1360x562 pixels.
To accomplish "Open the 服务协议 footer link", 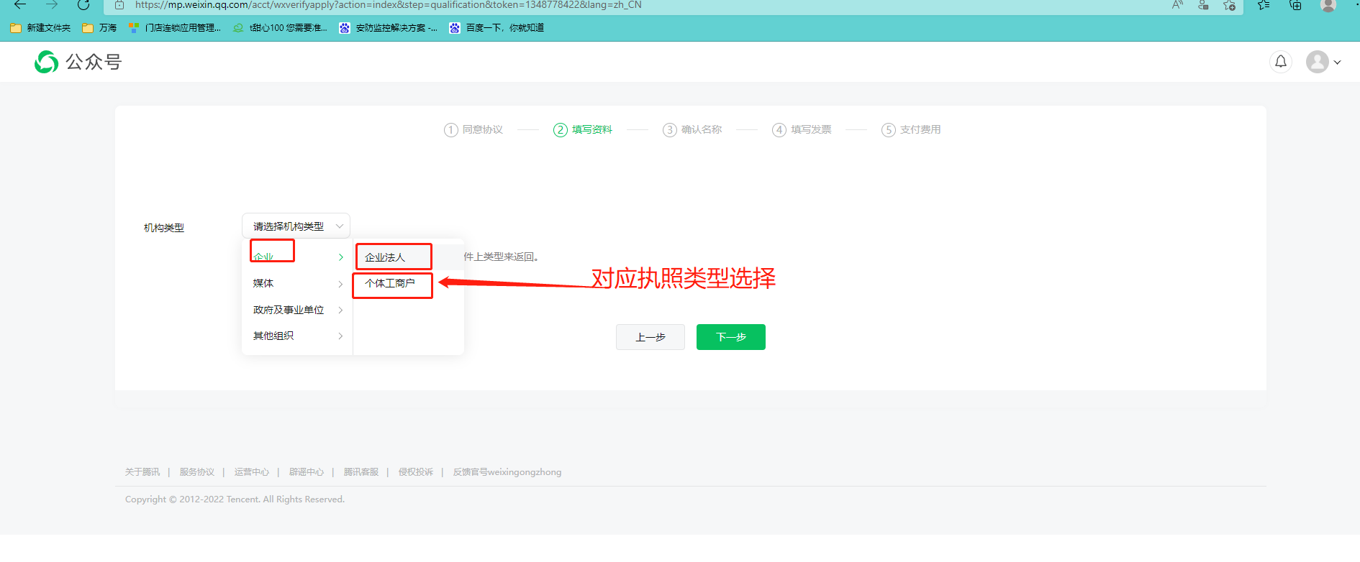I will (x=197, y=472).
